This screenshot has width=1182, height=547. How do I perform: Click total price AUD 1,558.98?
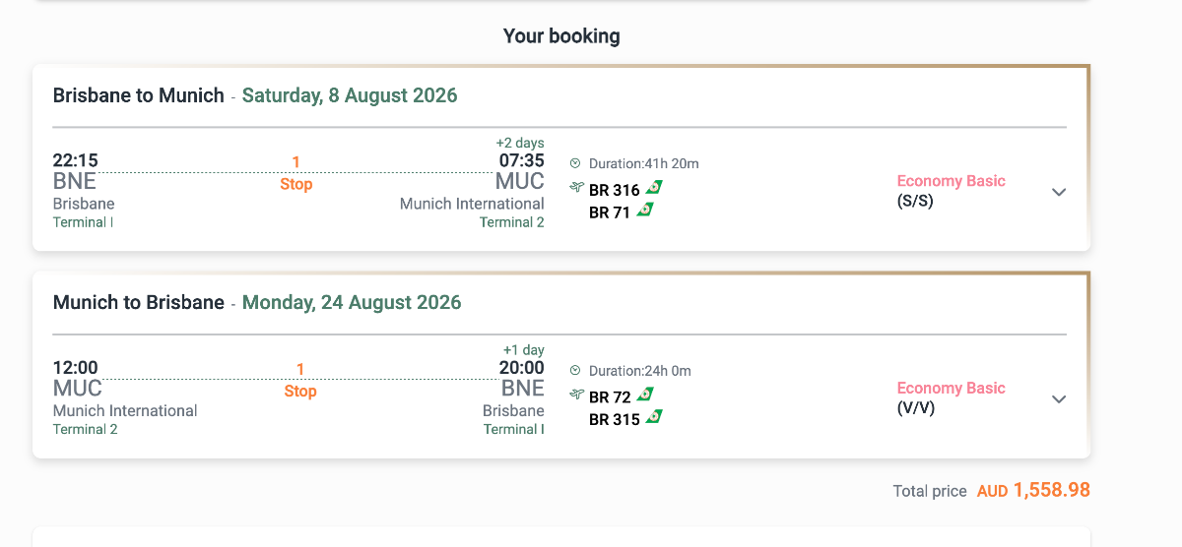click(x=1033, y=490)
